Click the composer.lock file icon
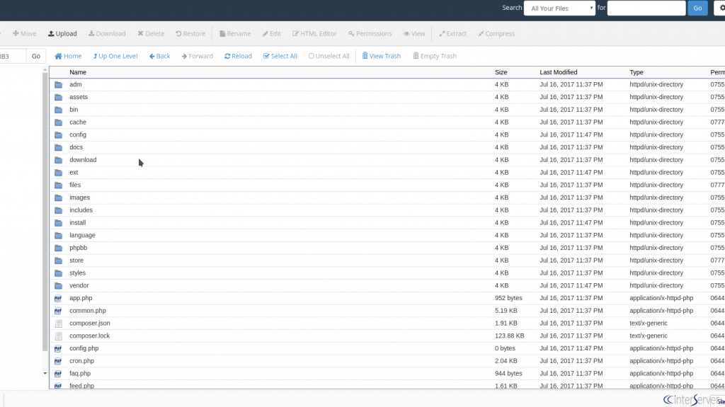 tap(58, 336)
